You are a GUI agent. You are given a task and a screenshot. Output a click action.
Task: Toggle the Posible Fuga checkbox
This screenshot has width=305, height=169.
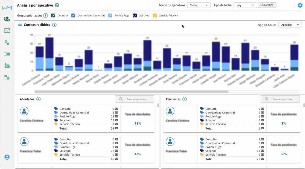(110, 16)
